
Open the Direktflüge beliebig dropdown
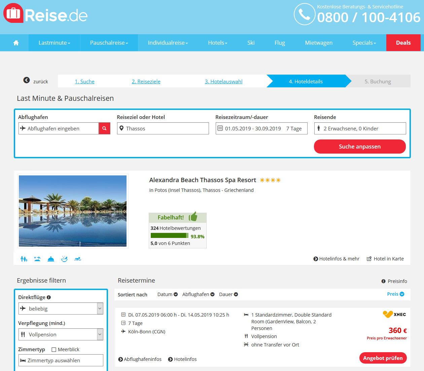61,308
